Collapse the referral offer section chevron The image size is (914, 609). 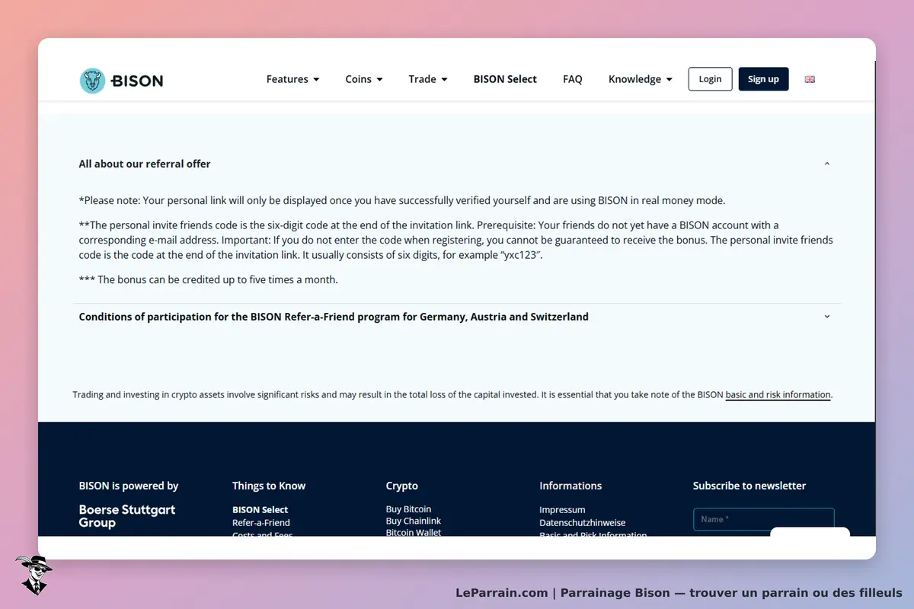tap(827, 164)
